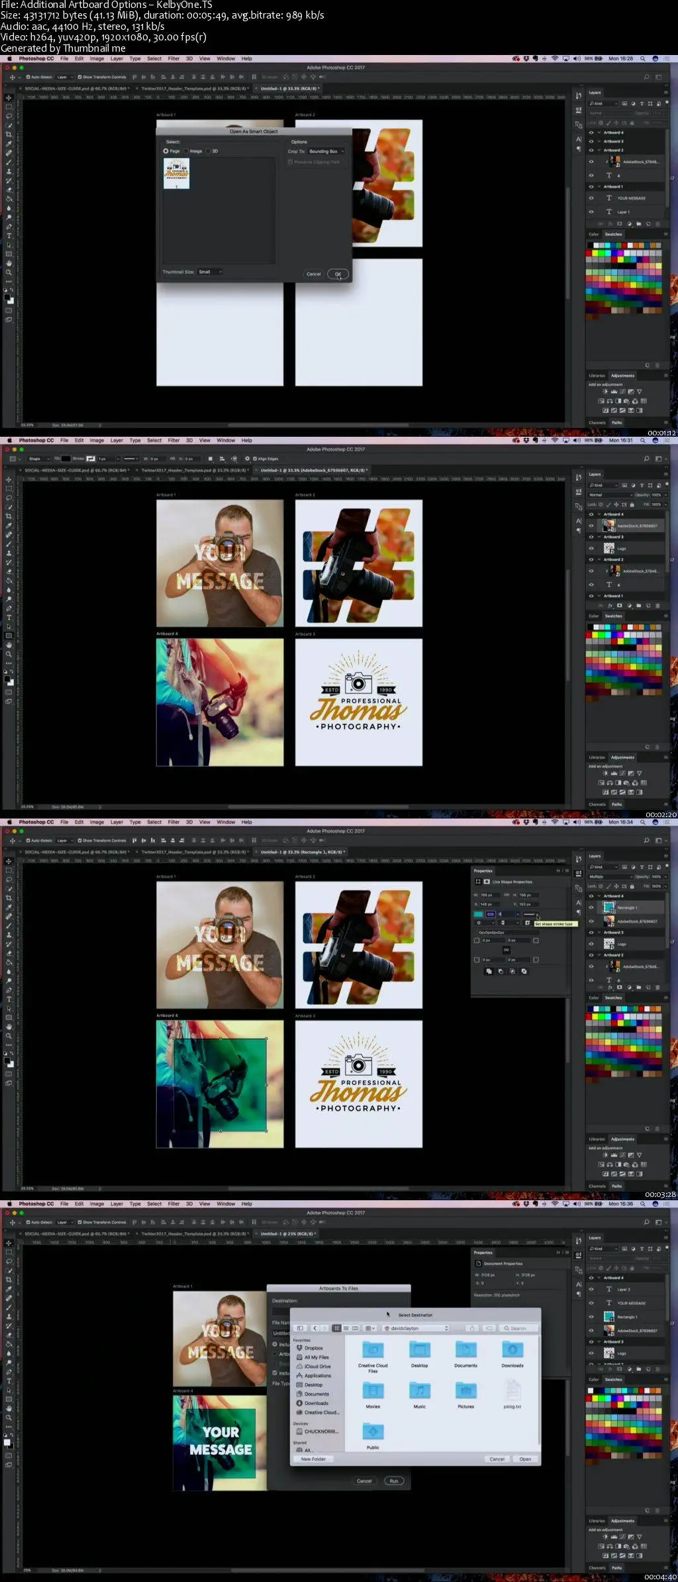Switch to Untitled-1 @ 25% document tab
Viewport: 678px width, 1582px height.
[290, 1233]
